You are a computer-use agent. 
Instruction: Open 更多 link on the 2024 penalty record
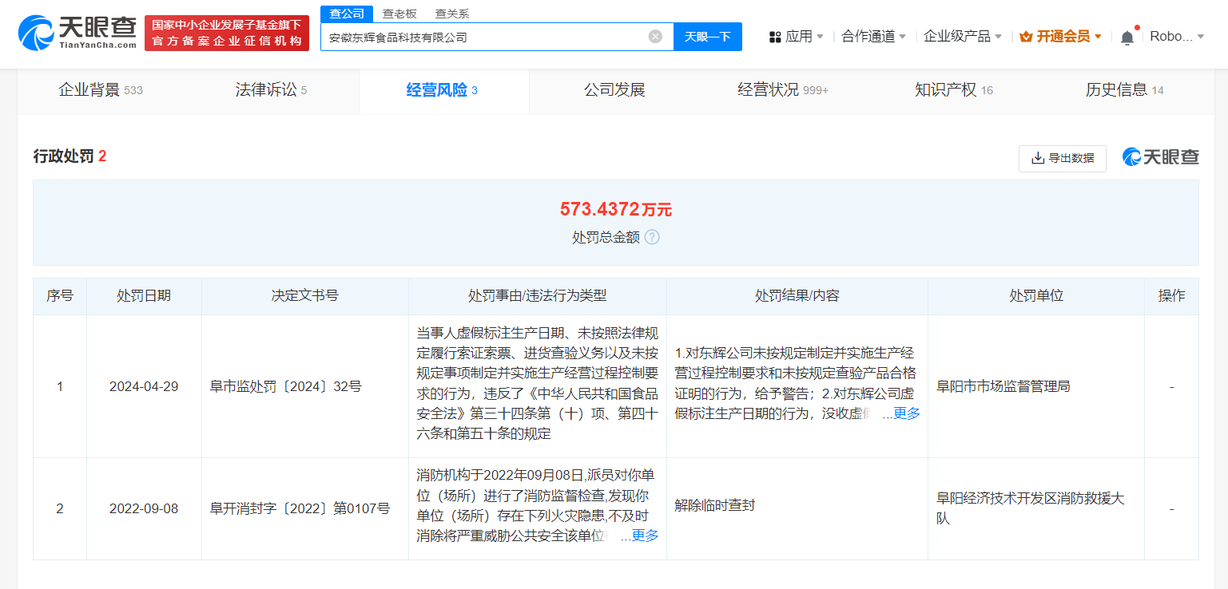click(908, 413)
